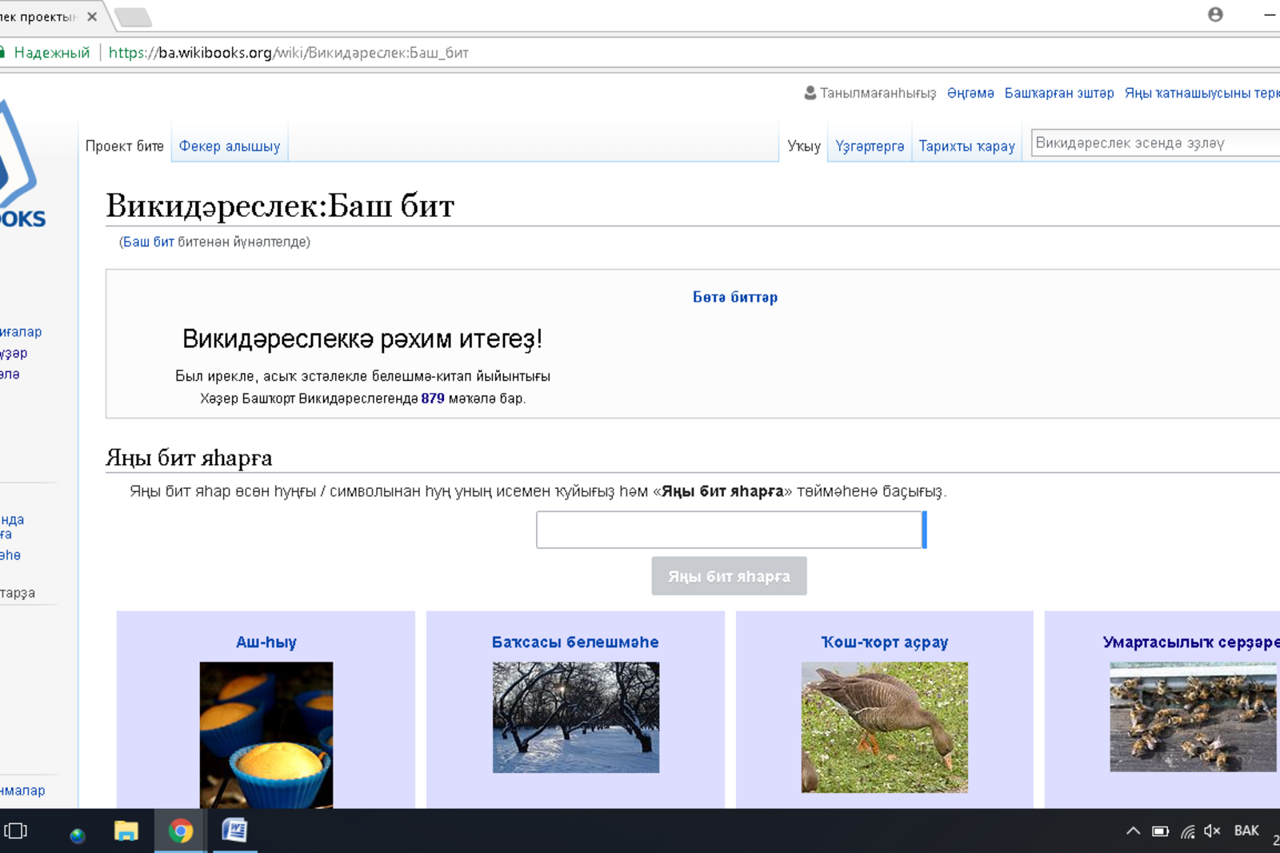Click the muted volume tray icon

1212,831
